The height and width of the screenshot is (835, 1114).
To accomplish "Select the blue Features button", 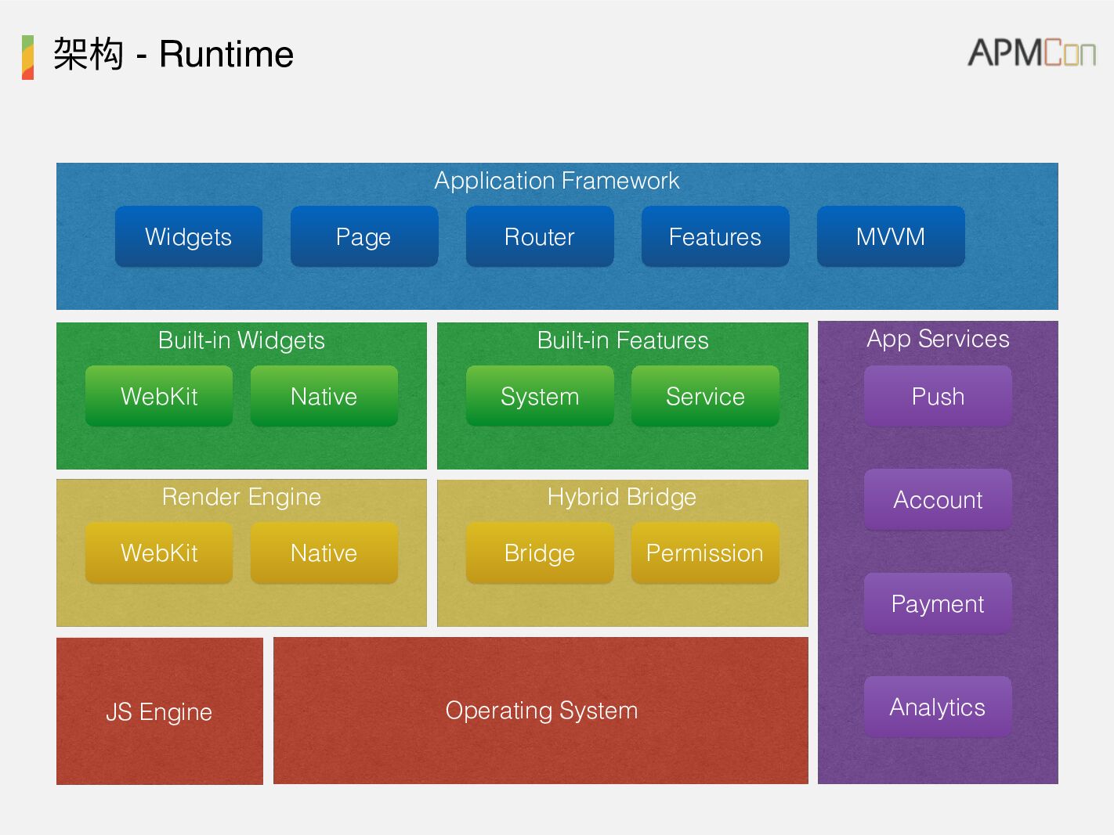I will pos(714,236).
